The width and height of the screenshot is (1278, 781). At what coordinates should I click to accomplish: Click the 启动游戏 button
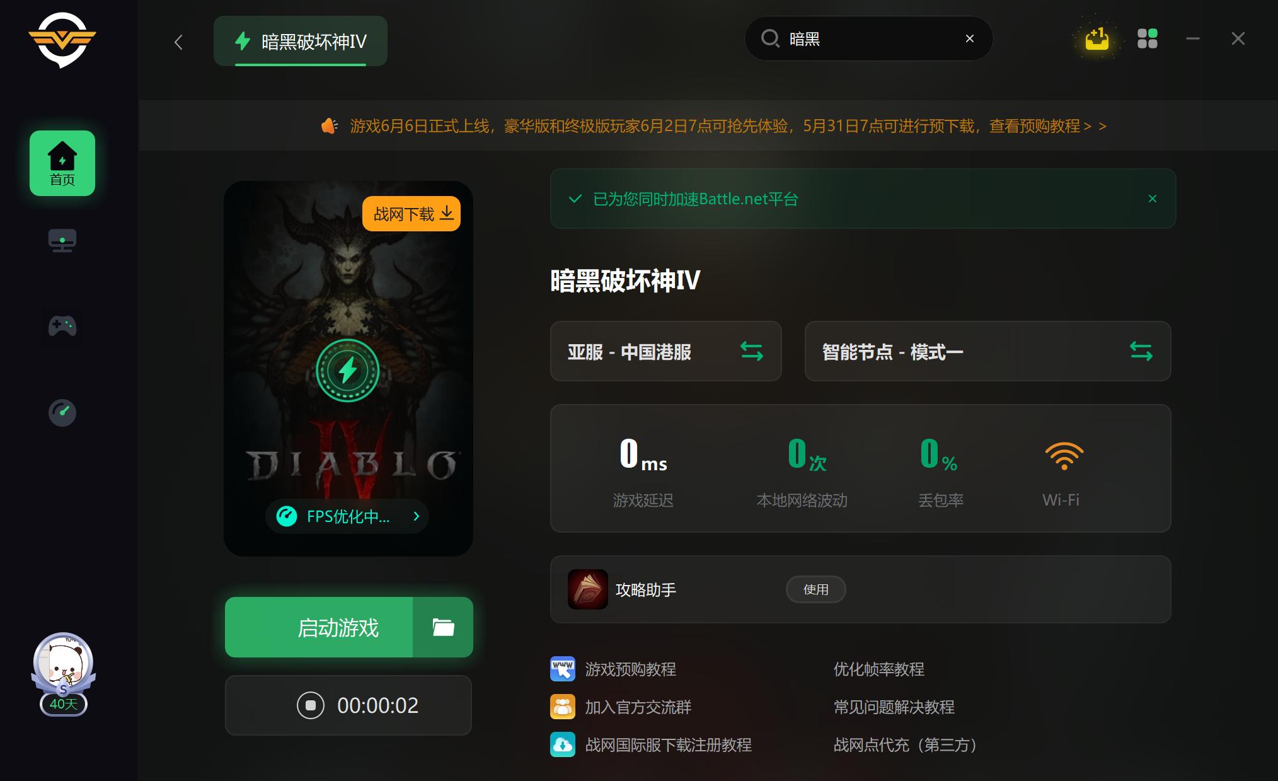(338, 627)
